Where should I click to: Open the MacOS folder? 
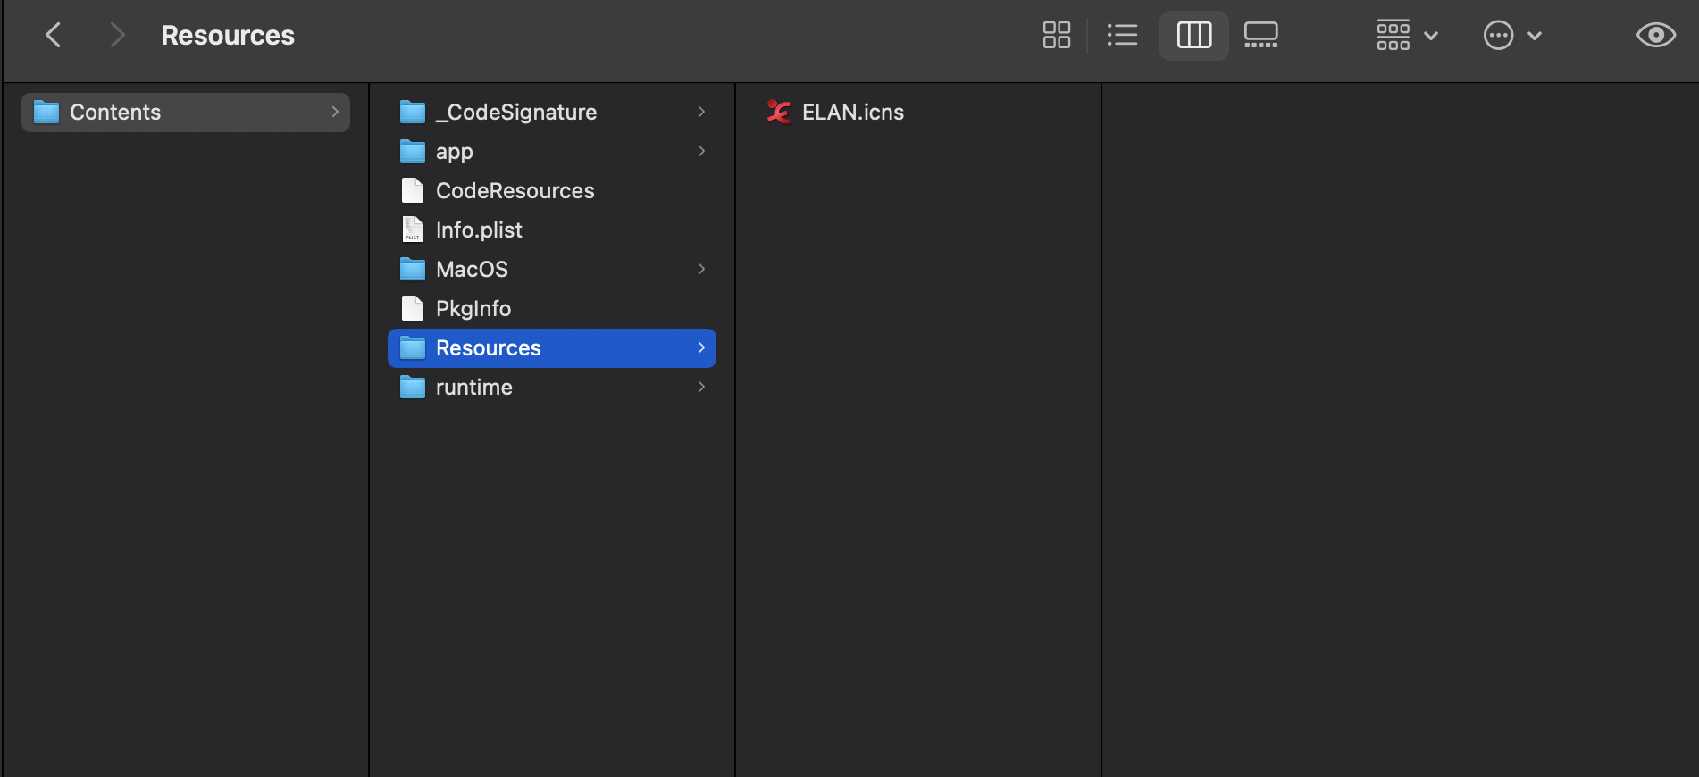[x=472, y=270]
